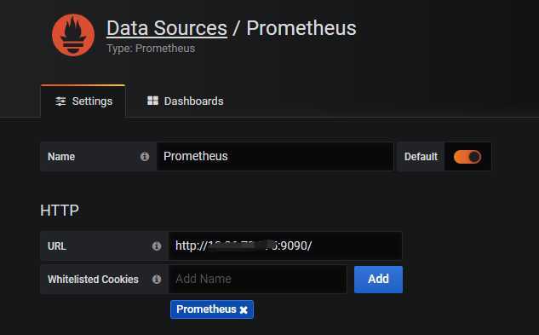Remove the Prometheus cookie tag via x

[x=244, y=310]
